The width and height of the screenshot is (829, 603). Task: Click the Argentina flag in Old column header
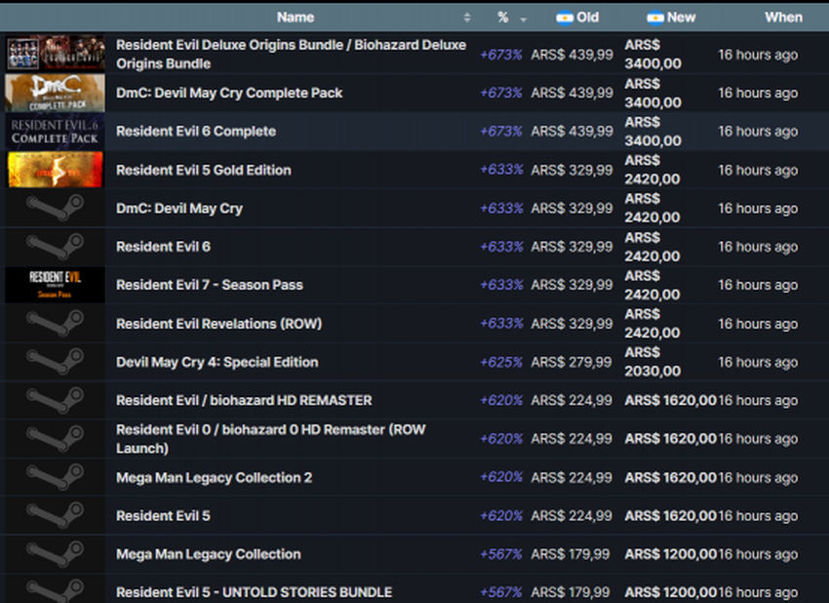click(x=564, y=18)
